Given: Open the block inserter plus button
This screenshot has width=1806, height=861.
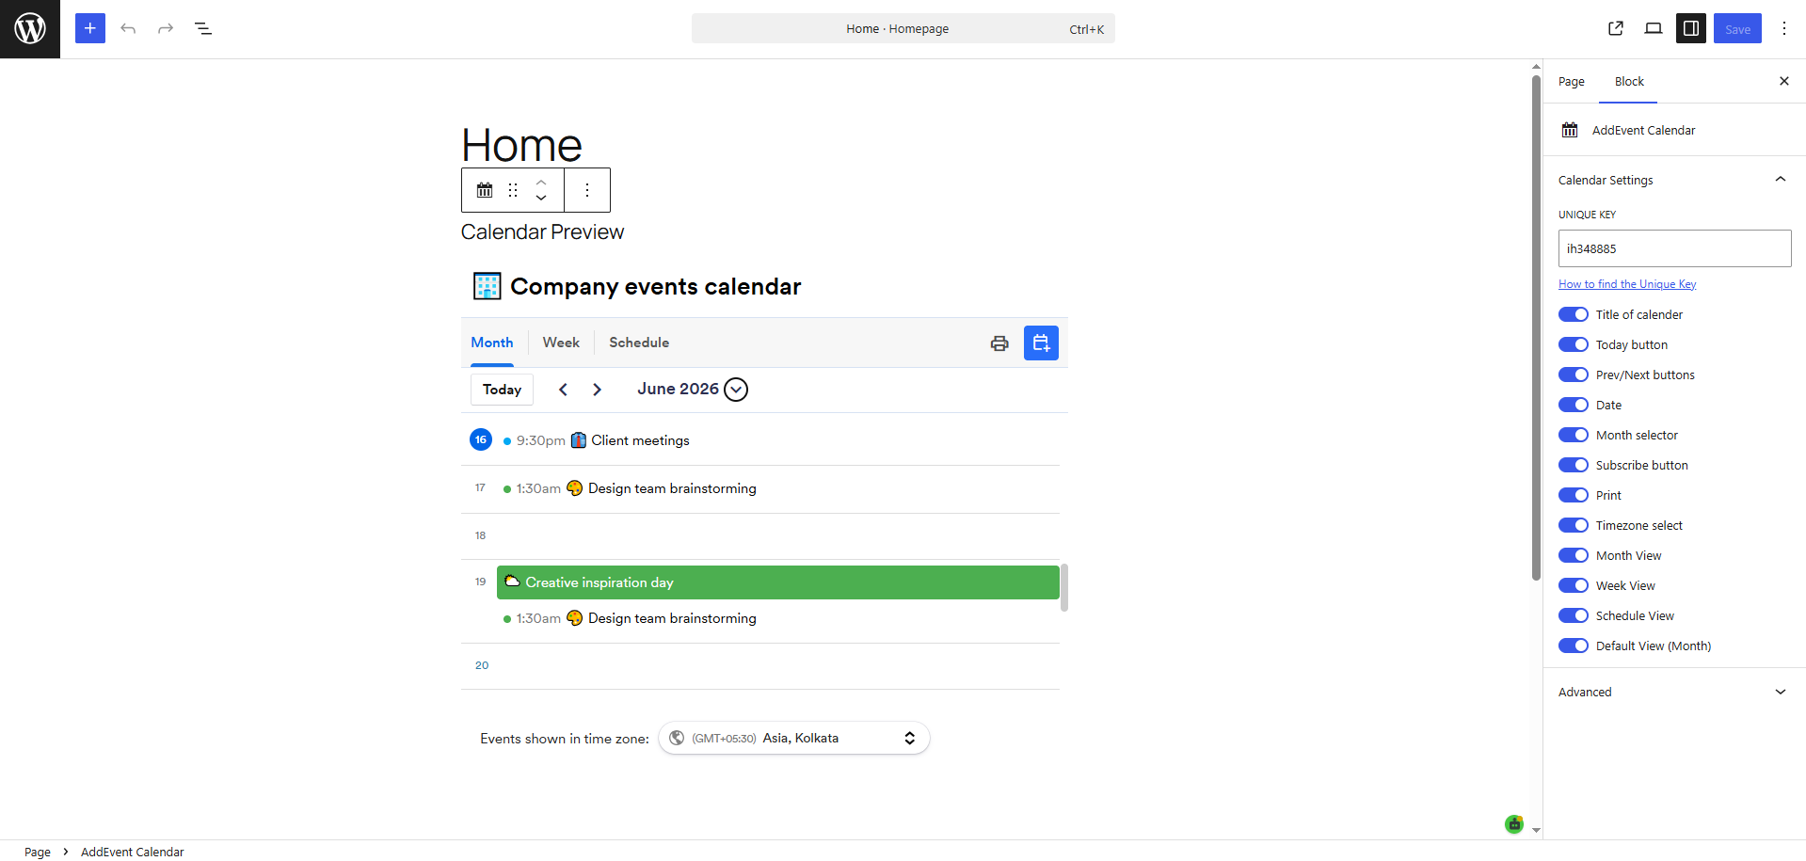Looking at the screenshot, I should coord(90,28).
